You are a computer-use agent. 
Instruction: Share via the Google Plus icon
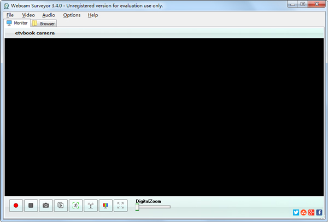(x=311, y=212)
